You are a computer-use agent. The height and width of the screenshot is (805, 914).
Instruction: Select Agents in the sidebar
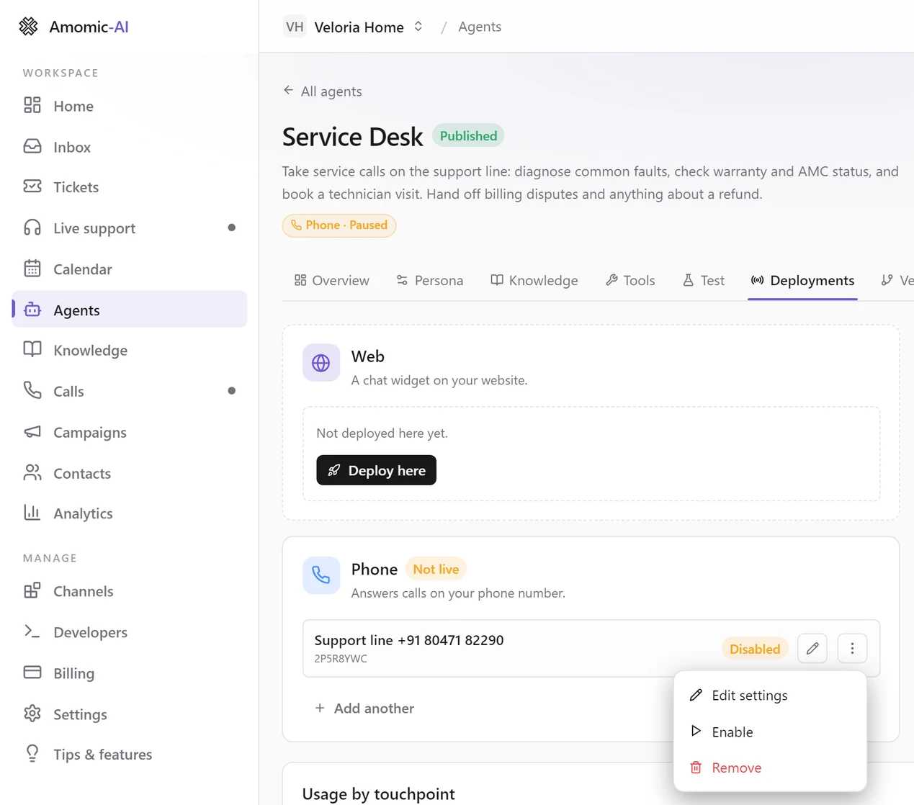coord(130,310)
